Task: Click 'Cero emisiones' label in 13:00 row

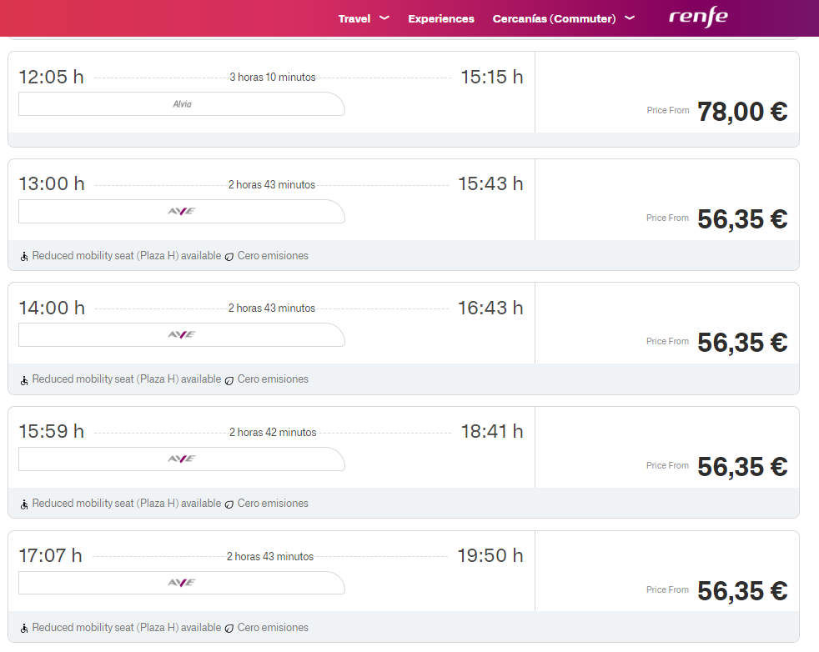Action: 273,256
